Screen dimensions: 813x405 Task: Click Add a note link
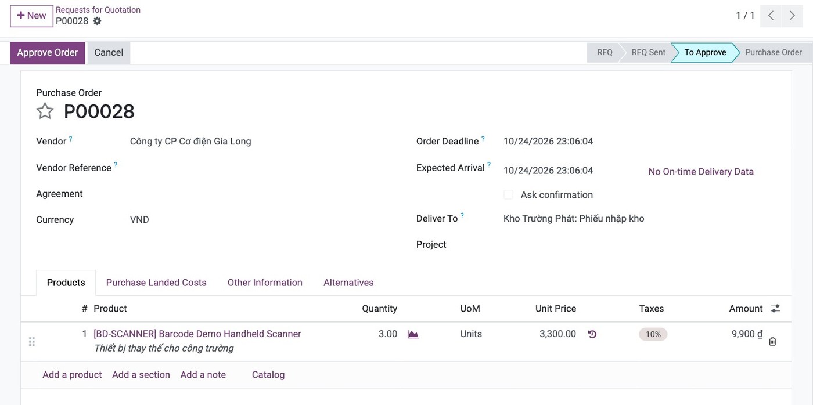tap(203, 375)
